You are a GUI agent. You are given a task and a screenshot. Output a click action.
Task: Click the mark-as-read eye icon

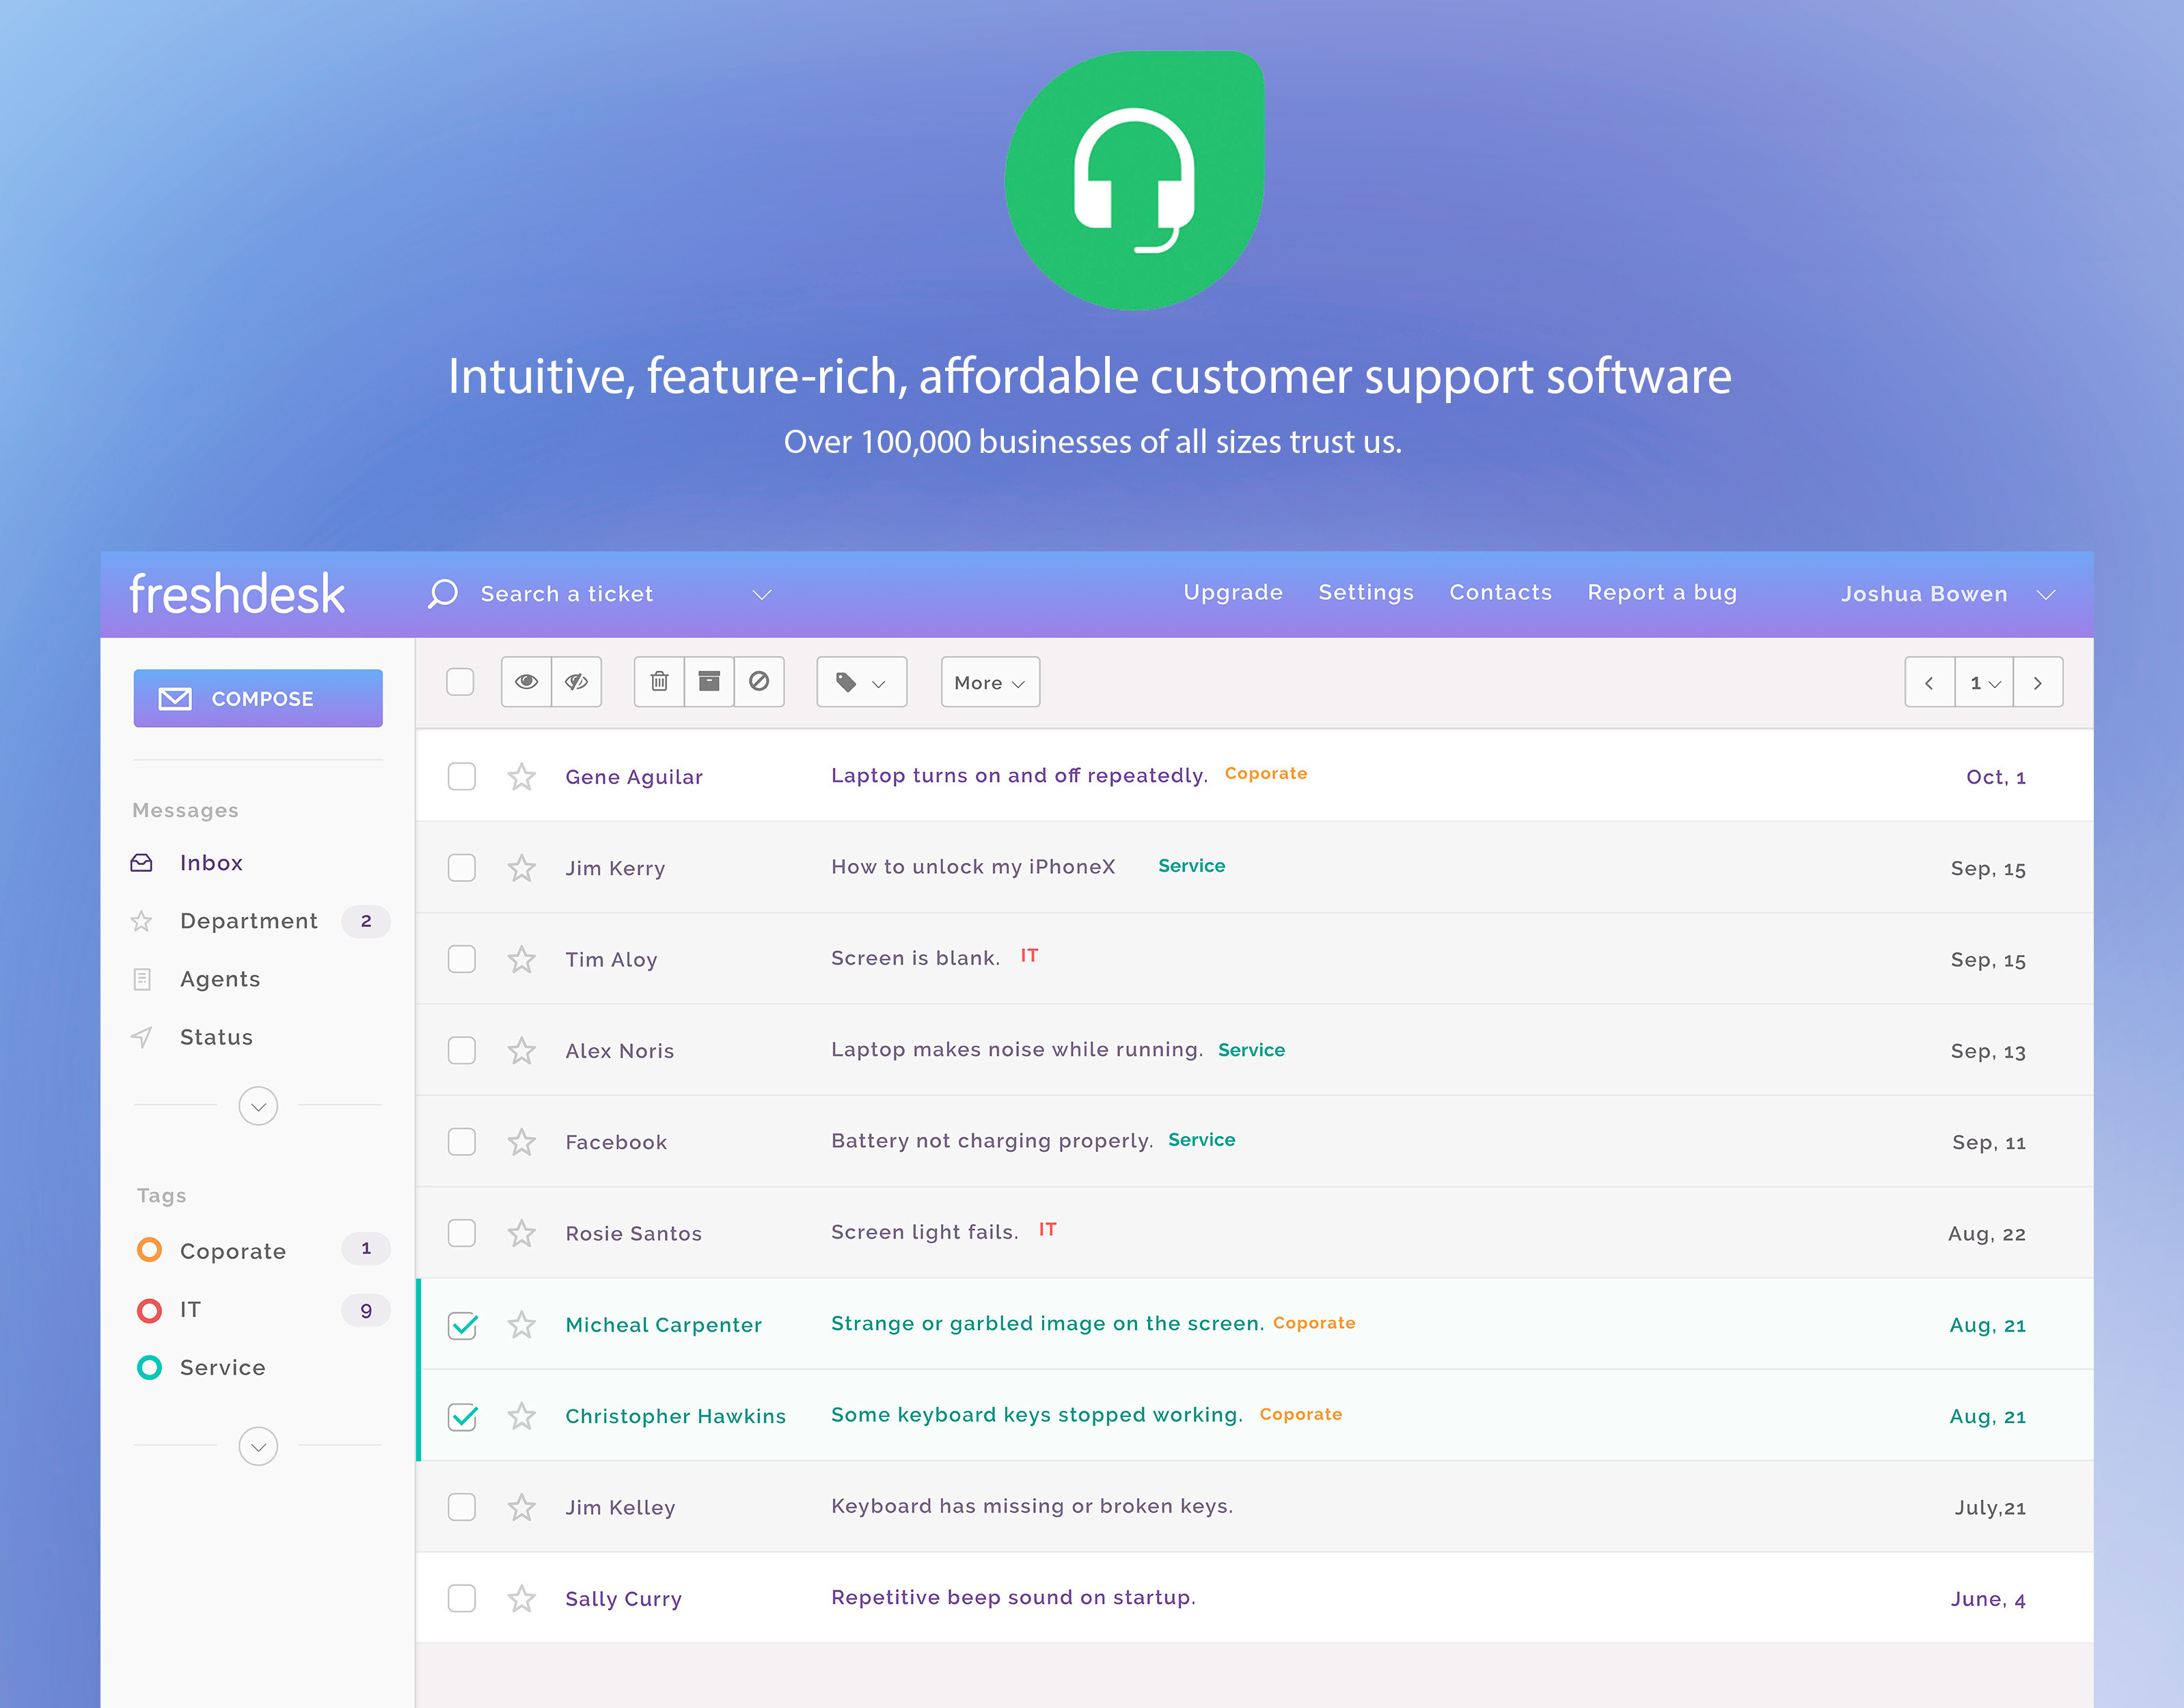[526, 682]
